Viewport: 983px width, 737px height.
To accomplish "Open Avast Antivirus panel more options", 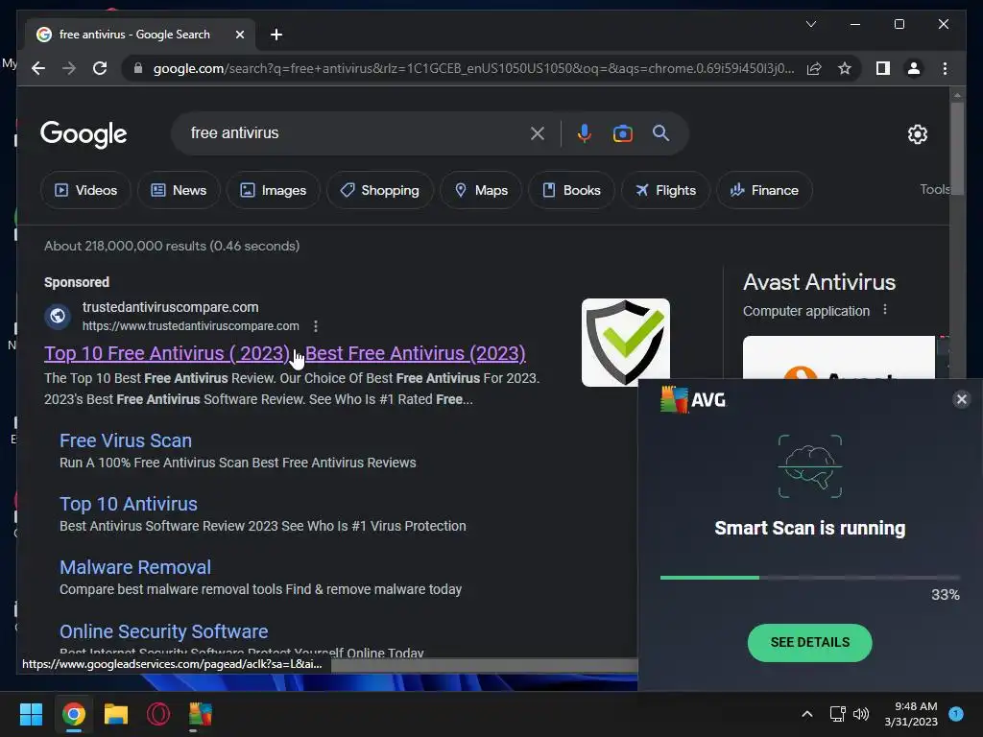I will click(x=884, y=310).
